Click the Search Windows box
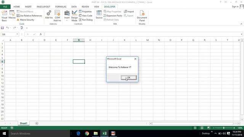This screenshot has height=137, width=244. [39, 134]
